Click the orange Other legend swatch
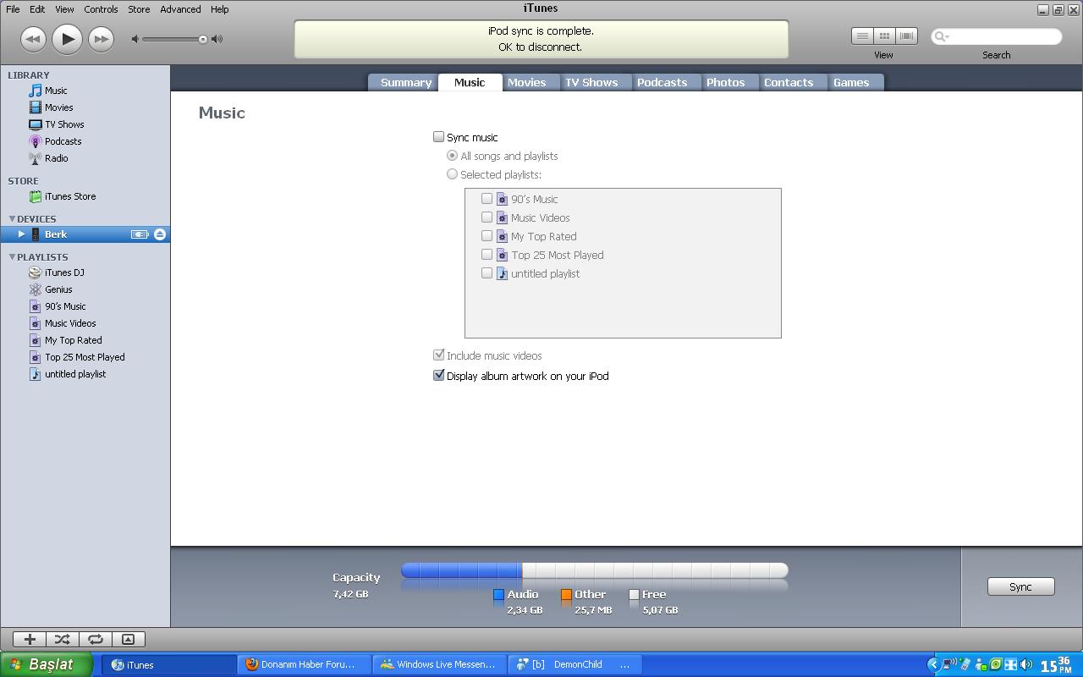Screen dimensions: 1083x677 (566, 595)
